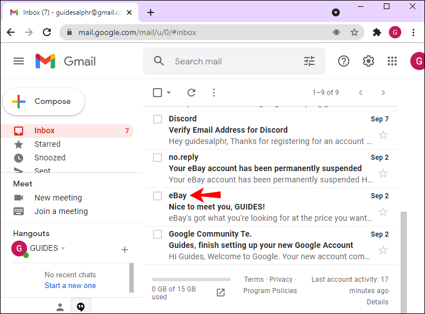The width and height of the screenshot is (425, 314).
Task: Open the Privacy link
Action: point(281,280)
